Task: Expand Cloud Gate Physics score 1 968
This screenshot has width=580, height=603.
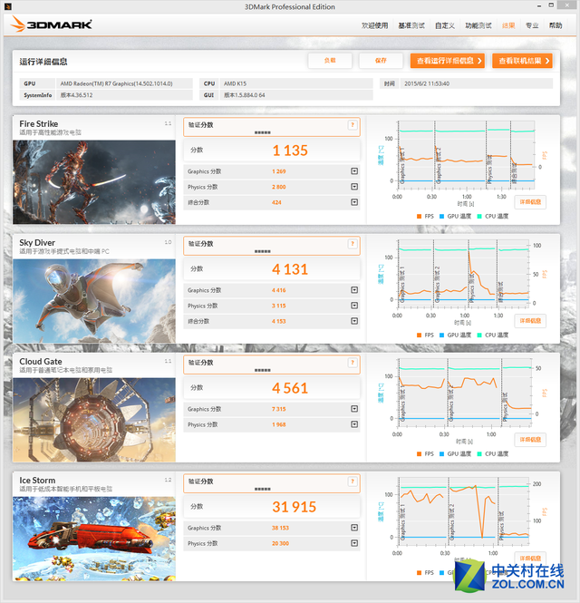Action: tap(354, 424)
